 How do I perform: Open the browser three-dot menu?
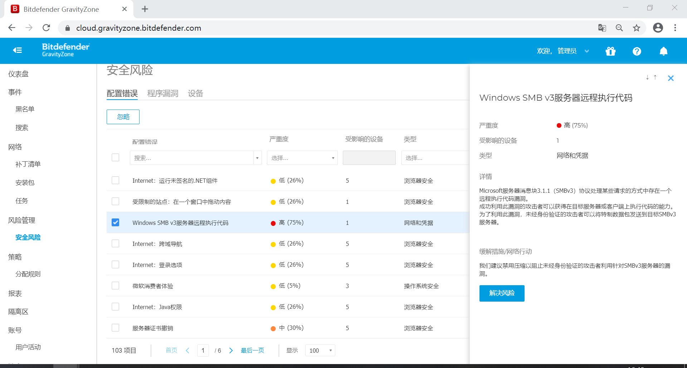(675, 28)
